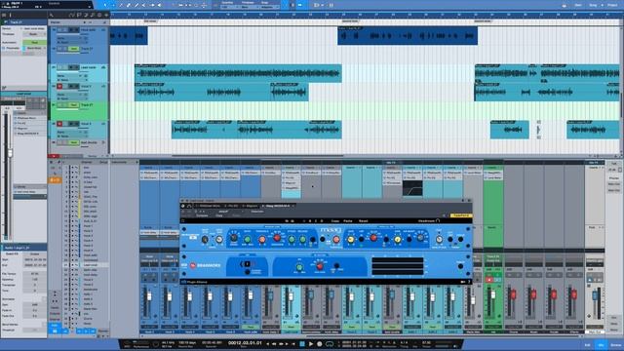Viewport: 624px width, 351px height.
Task: Click the Headroom control in plugin toolbar
Action: pos(429,221)
